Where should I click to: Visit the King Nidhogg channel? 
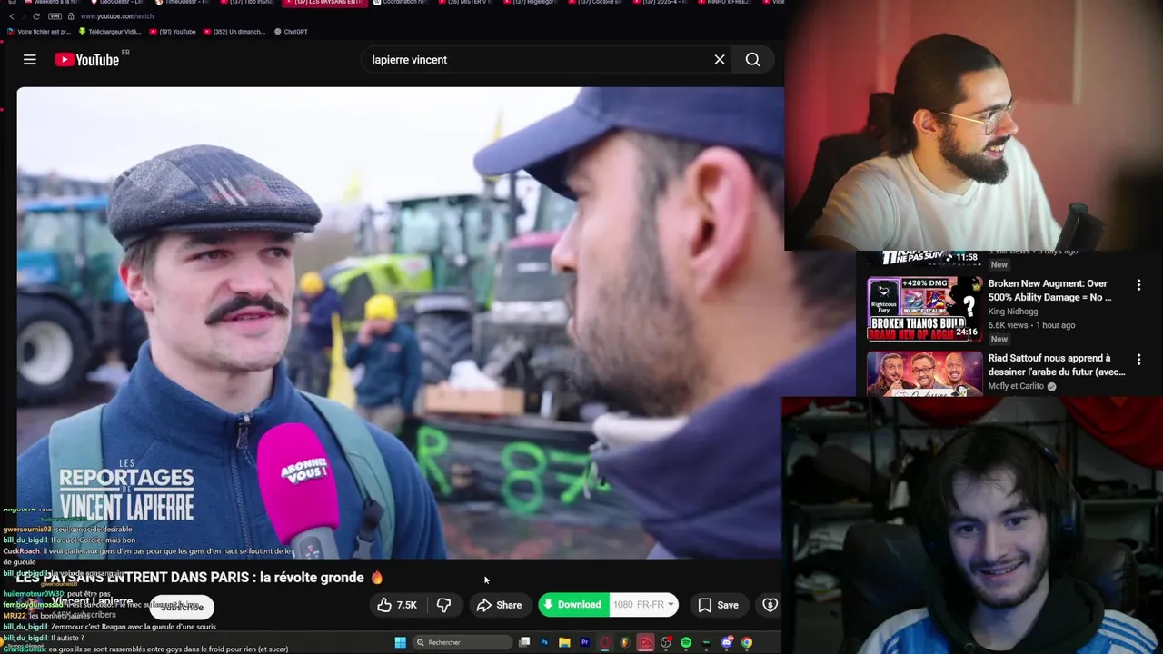tap(1012, 312)
